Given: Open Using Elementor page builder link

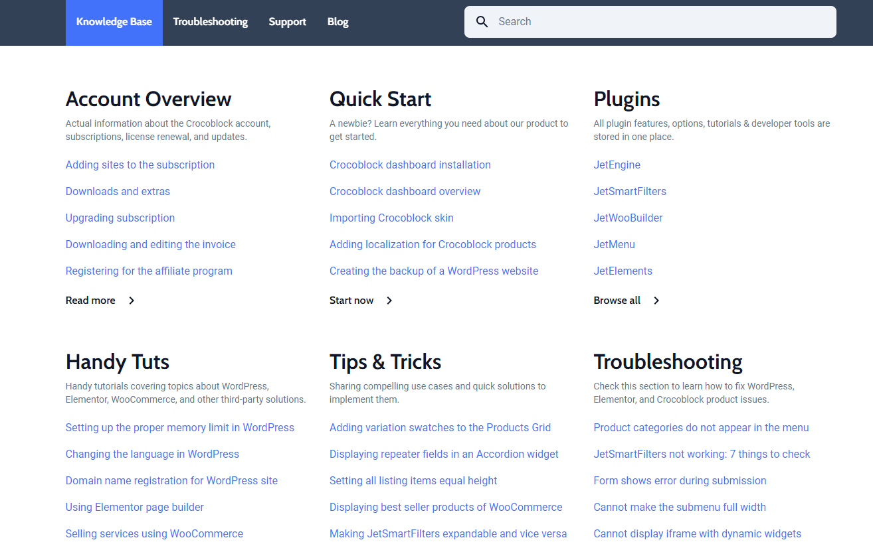Looking at the screenshot, I should pos(135,507).
